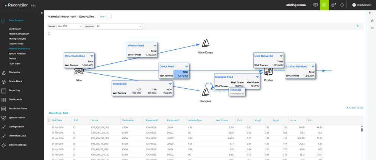Collapse the left navigation sidebar

(42, 13)
